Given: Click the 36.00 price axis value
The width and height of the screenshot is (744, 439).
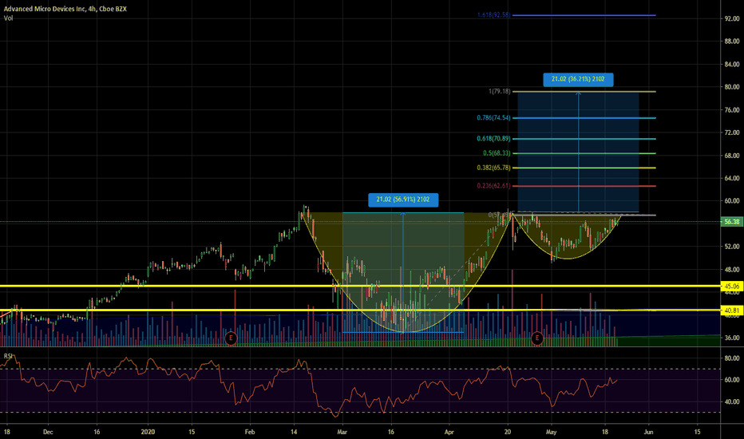Looking at the screenshot, I should [732, 338].
